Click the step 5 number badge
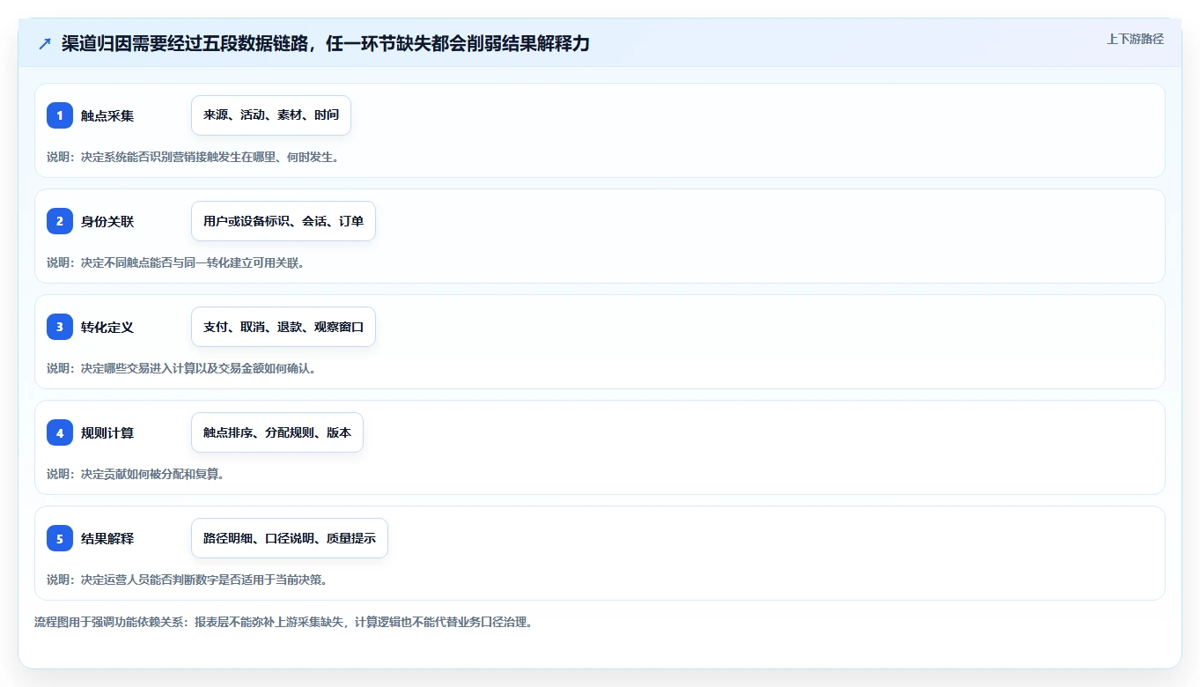Viewport: 1200px width, 687px height. 60,538
